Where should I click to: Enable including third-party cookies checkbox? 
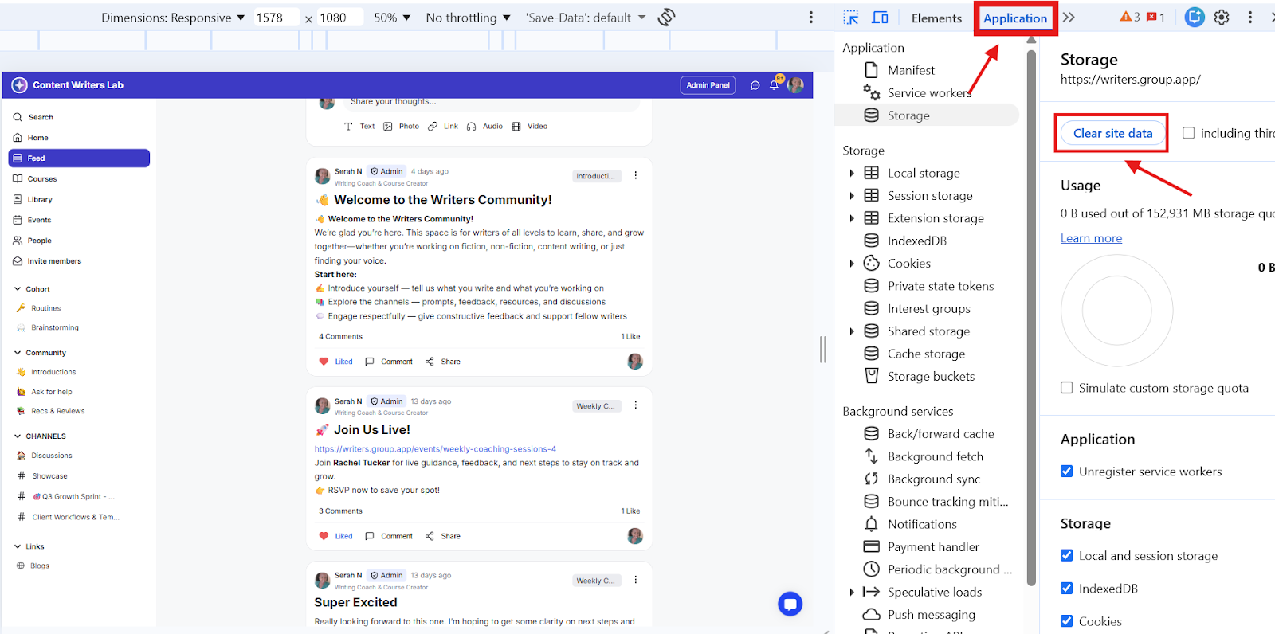(x=1188, y=133)
